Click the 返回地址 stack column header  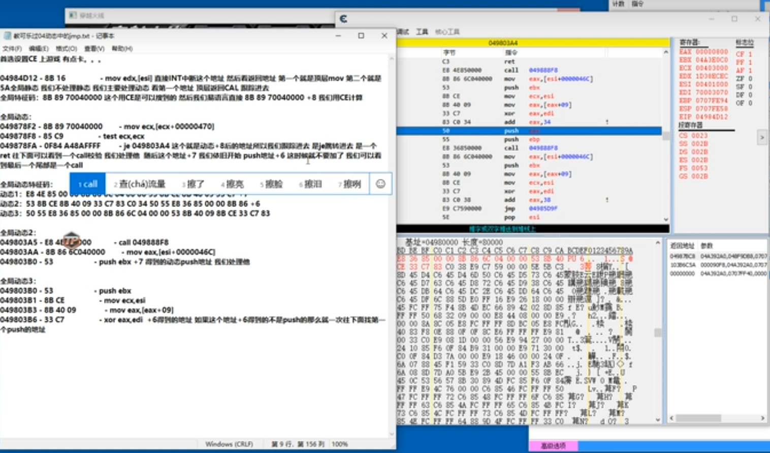[x=682, y=246]
